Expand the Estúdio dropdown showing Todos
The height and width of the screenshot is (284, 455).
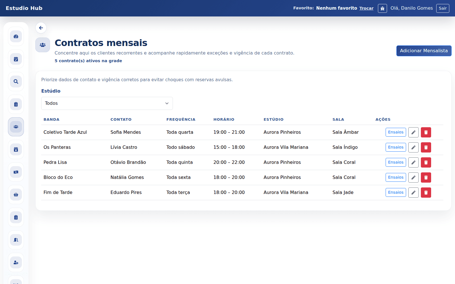(x=107, y=103)
